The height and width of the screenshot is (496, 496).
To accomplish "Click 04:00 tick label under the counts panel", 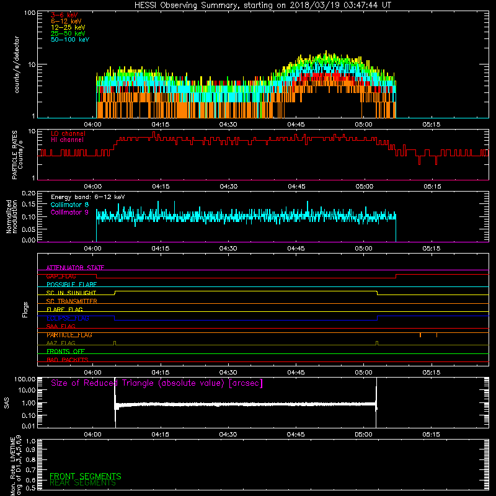I will click(92, 125).
